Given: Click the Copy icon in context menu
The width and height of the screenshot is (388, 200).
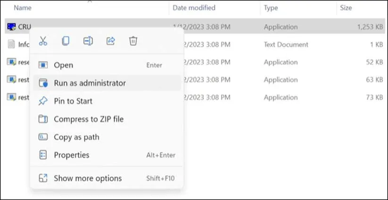Looking at the screenshot, I should (x=66, y=41).
